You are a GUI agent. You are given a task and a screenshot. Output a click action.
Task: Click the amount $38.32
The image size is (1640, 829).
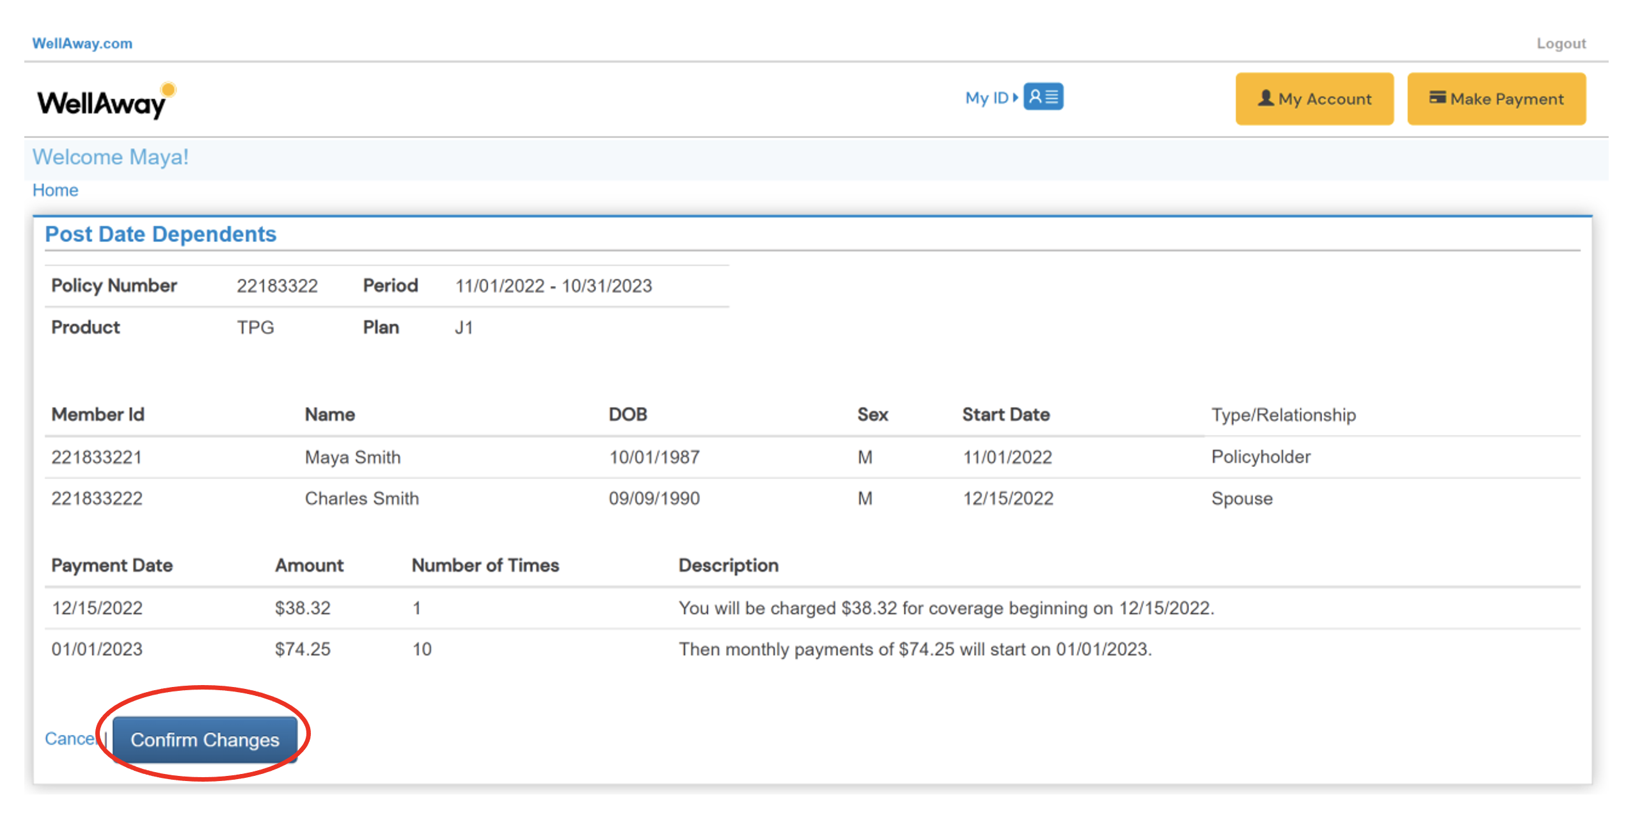point(303,608)
